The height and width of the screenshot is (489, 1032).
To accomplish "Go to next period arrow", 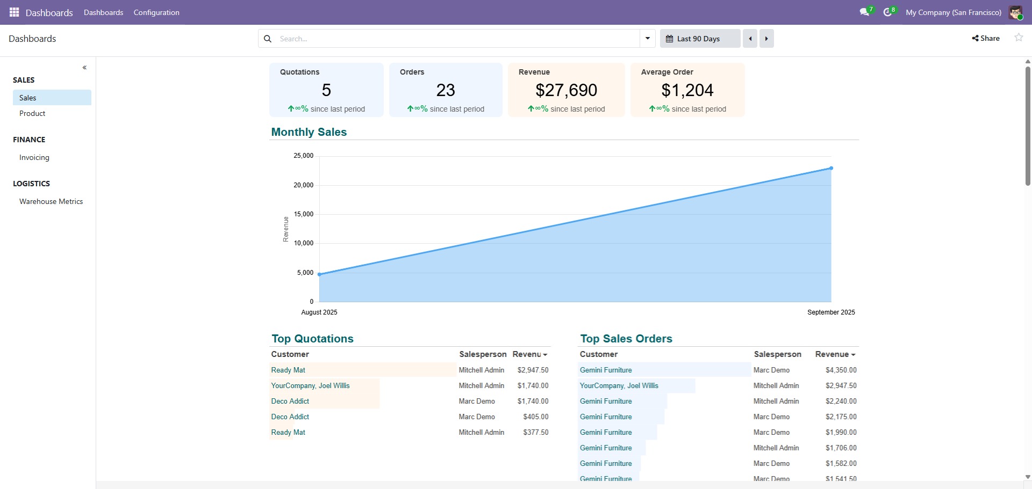I will 766,39.
